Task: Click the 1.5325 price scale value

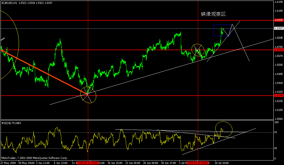Action: click(x=279, y=92)
